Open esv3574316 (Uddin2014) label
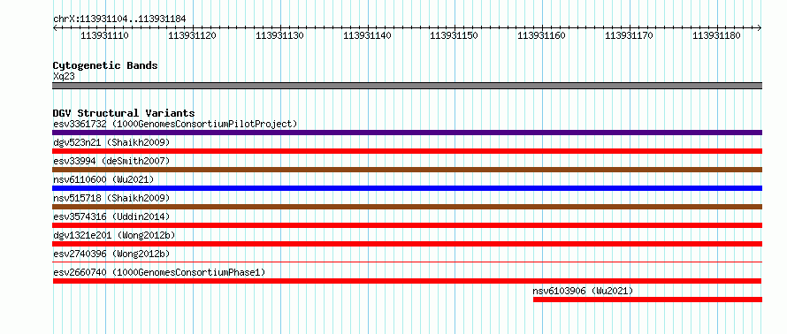787x334 pixels. (111, 216)
